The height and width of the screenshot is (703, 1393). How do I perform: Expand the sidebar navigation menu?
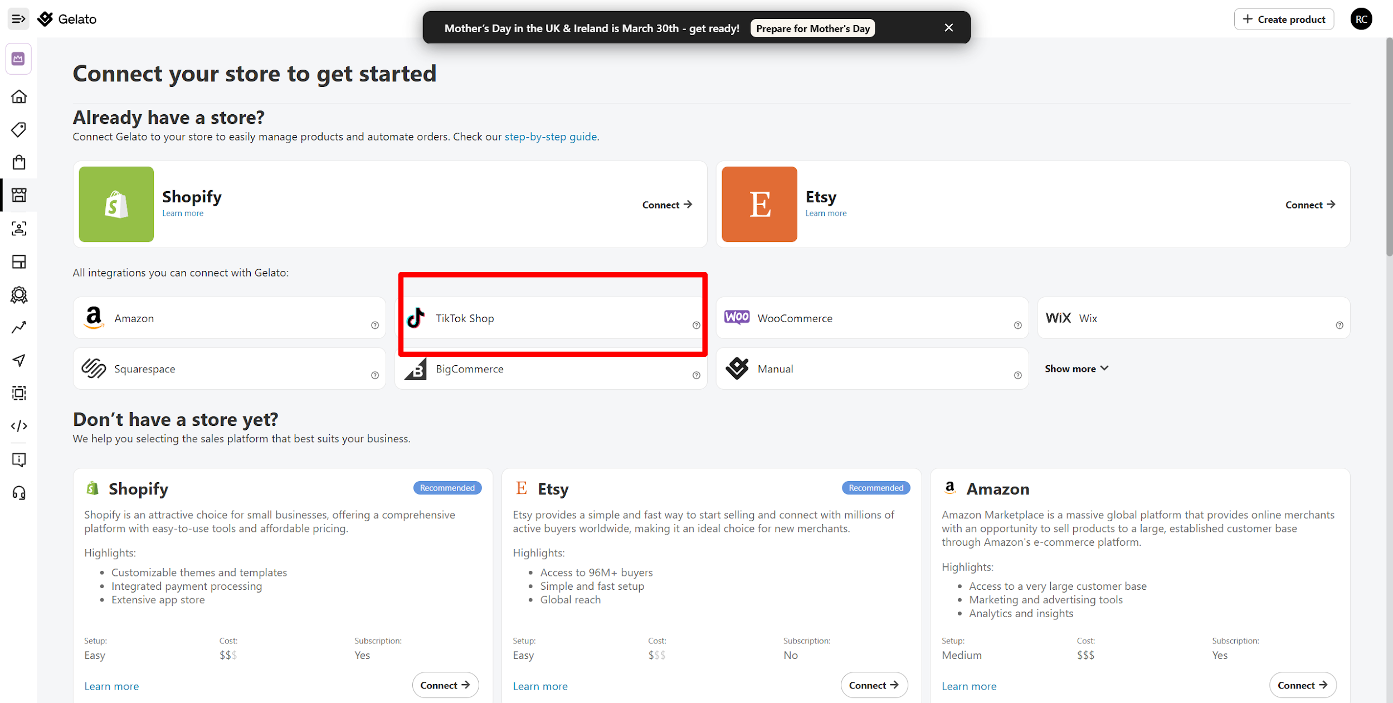click(18, 19)
